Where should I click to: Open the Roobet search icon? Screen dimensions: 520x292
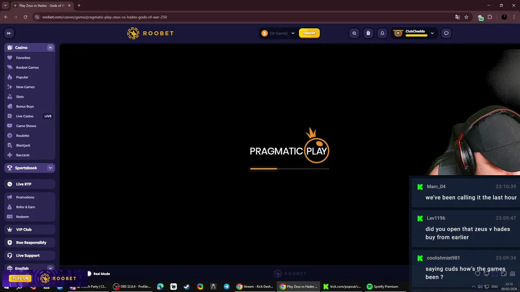354,33
